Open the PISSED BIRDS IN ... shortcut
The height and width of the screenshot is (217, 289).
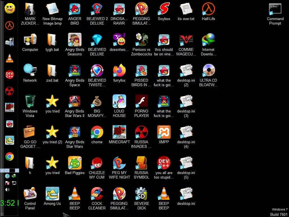tap(142, 76)
